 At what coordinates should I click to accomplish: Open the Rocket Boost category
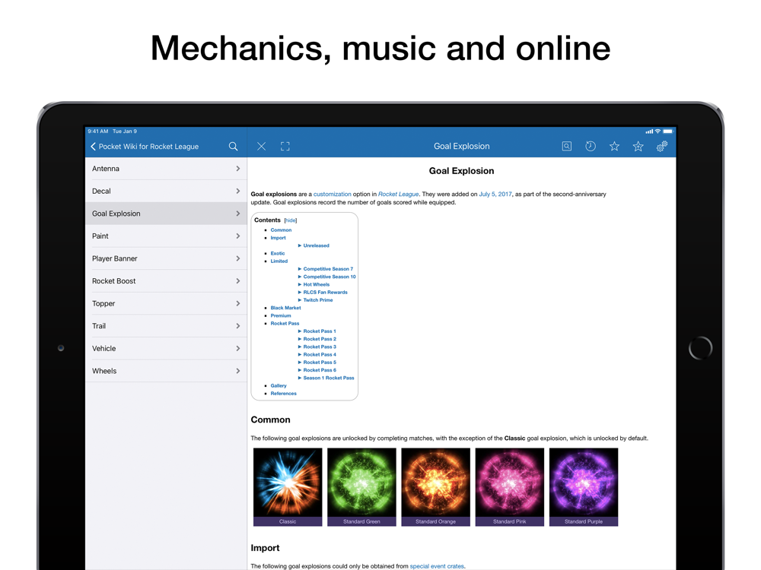coord(166,281)
